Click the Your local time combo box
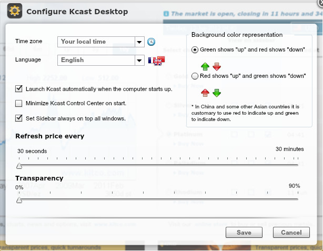The width and height of the screenshot is (323, 251). [100, 42]
